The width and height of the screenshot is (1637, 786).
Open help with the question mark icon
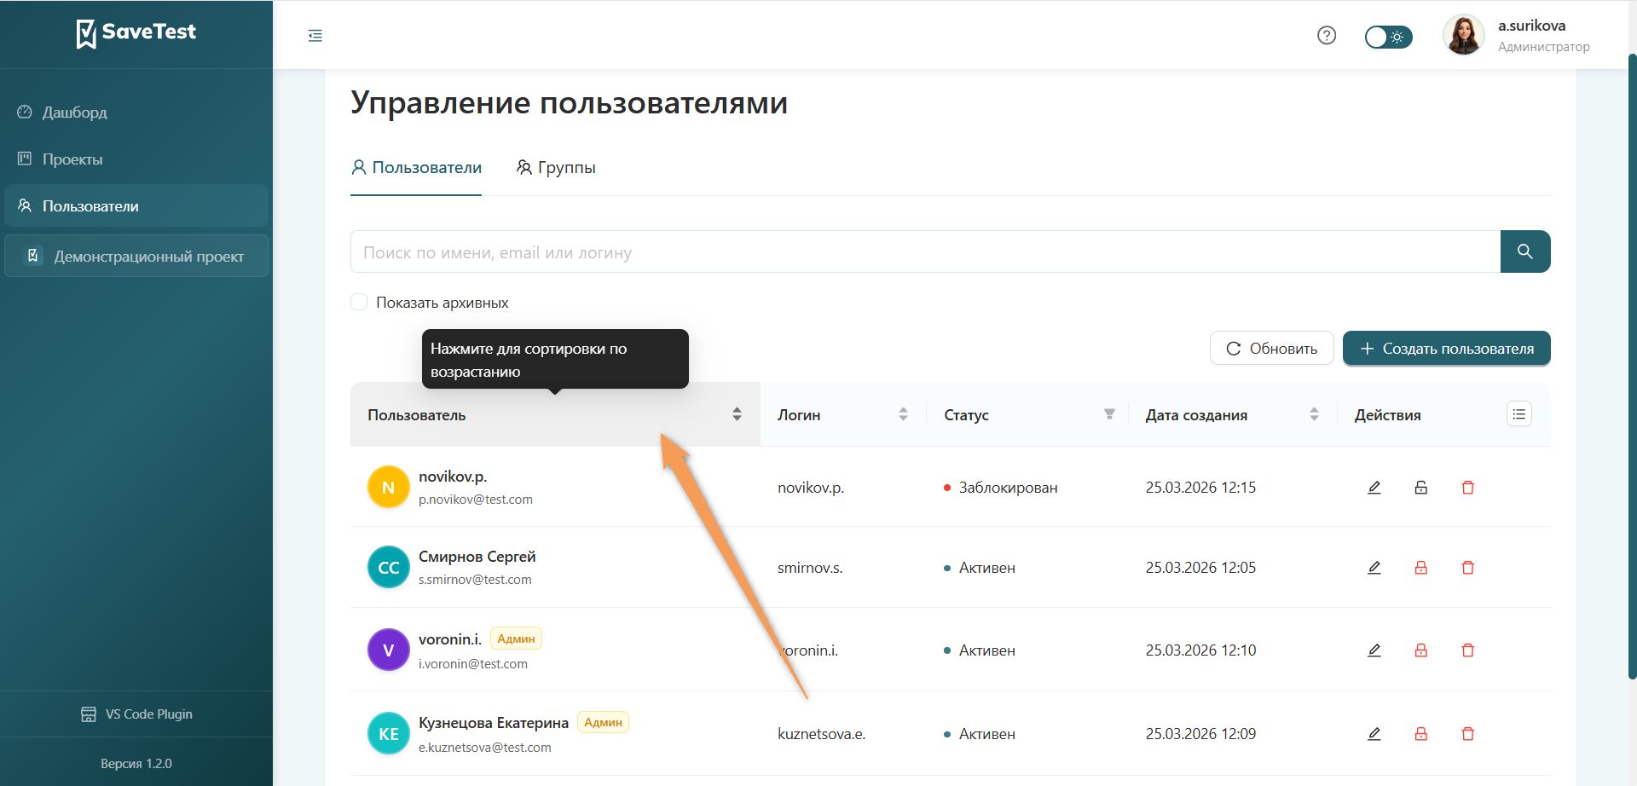point(1326,35)
